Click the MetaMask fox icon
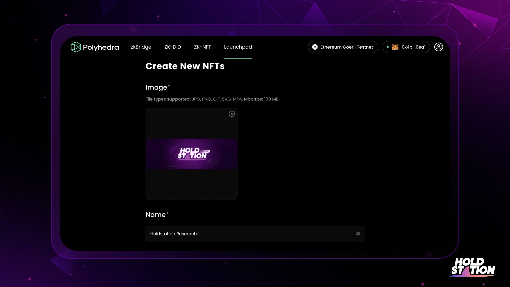 (395, 47)
